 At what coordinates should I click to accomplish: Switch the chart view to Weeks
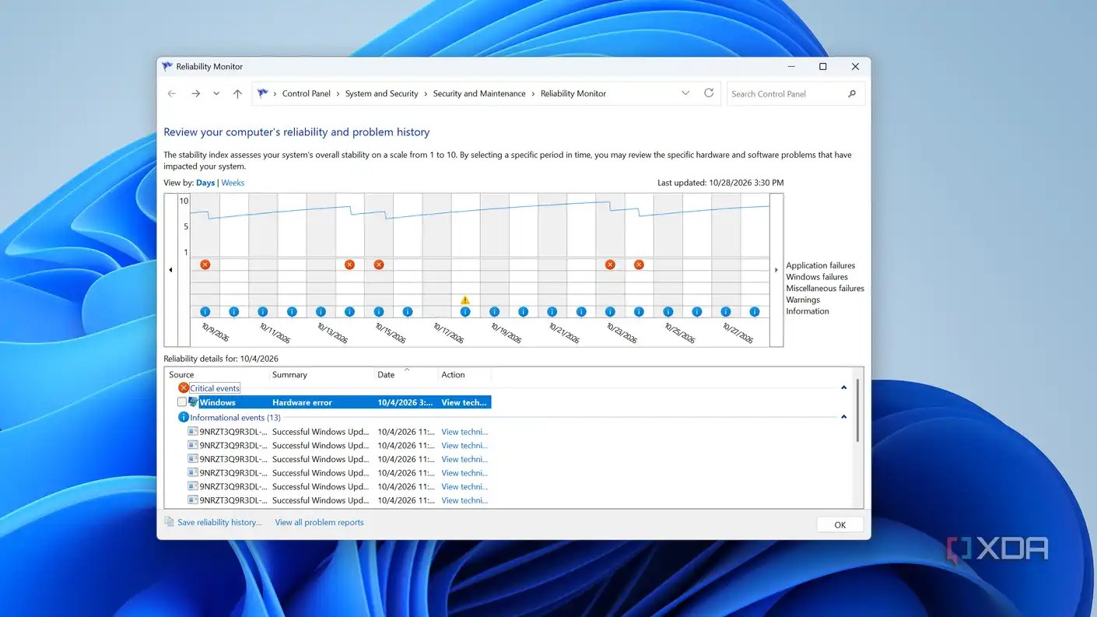(233, 183)
